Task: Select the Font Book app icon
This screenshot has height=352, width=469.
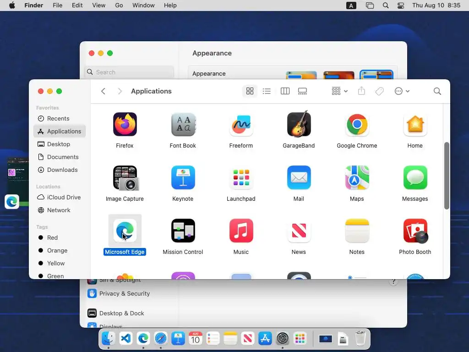Action: click(183, 124)
